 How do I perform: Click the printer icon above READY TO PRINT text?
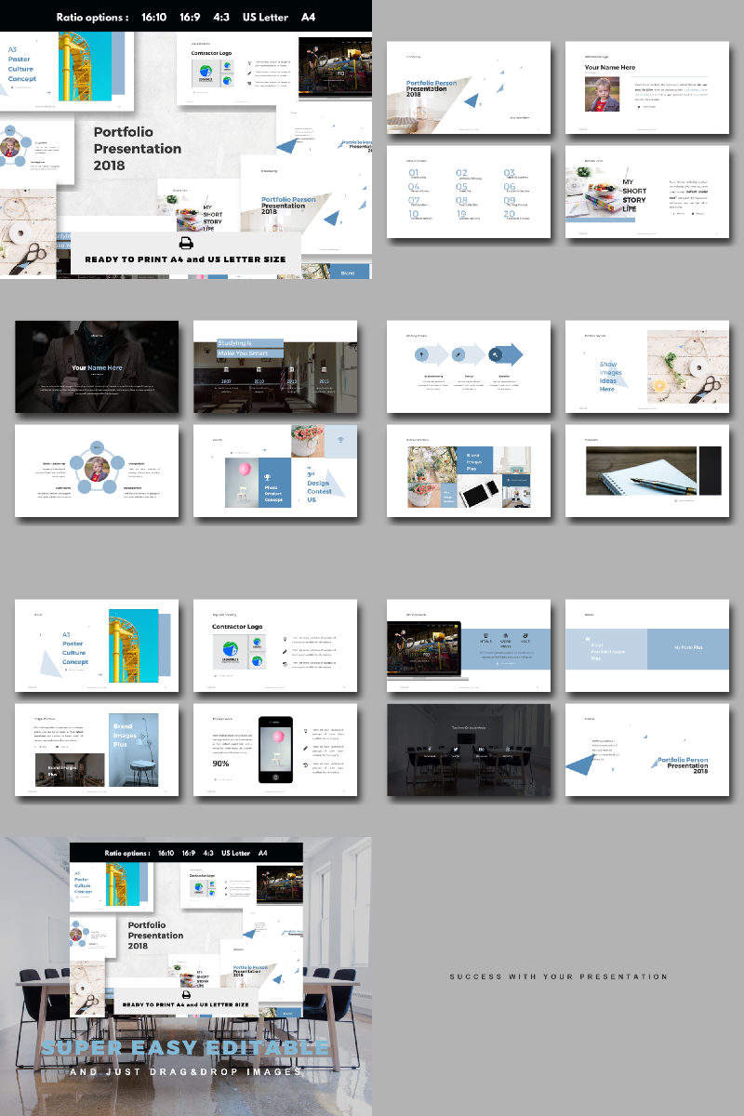pos(186,242)
